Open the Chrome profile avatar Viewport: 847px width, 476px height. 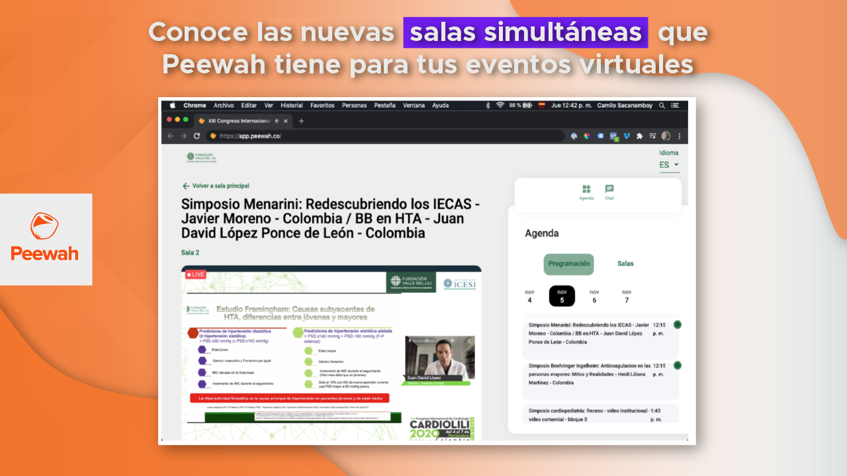[666, 136]
